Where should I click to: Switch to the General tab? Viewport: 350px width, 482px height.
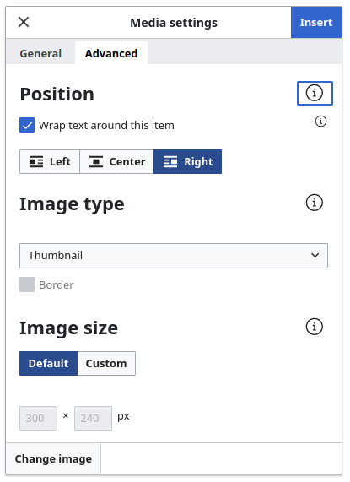point(40,53)
